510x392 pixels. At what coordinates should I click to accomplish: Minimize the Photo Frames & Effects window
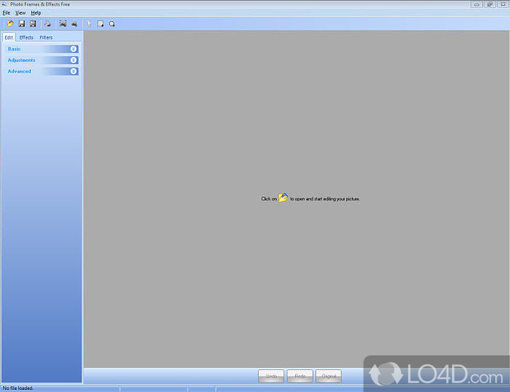(476, 4)
